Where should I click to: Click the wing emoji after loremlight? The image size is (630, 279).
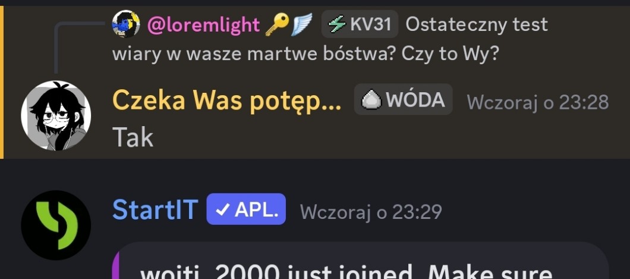tap(301, 24)
